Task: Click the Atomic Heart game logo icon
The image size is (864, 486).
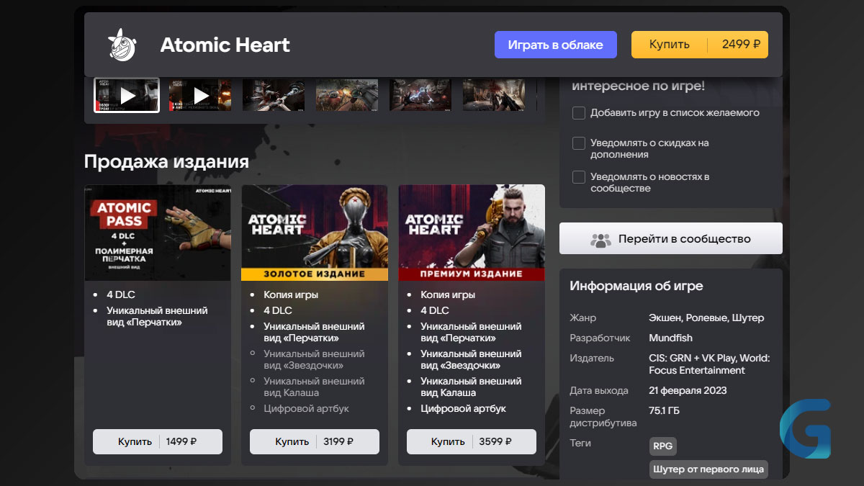Action: point(122,45)
